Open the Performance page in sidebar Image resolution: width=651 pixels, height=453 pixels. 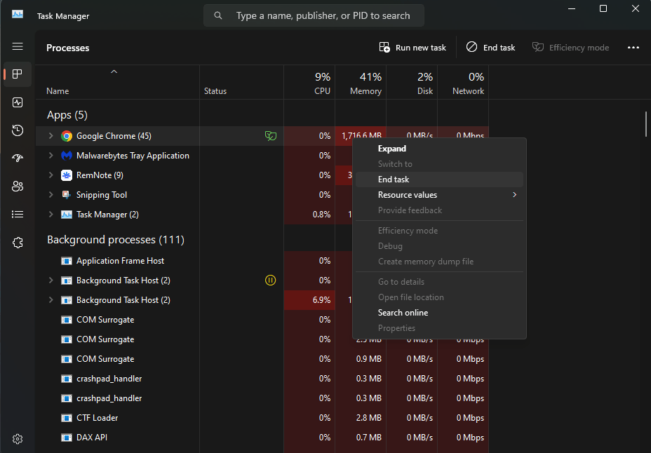point(18,102)
